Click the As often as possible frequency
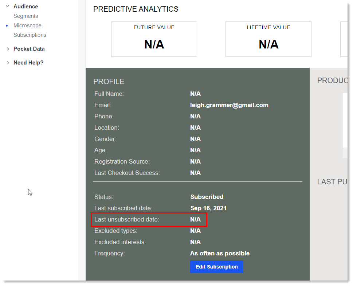Viewport: 353px width, 286px height. click(220, 253)
